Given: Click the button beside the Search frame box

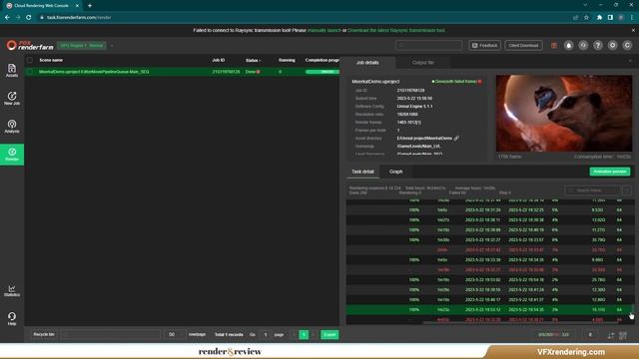Looking at the screenshot, I should (627, 190).
